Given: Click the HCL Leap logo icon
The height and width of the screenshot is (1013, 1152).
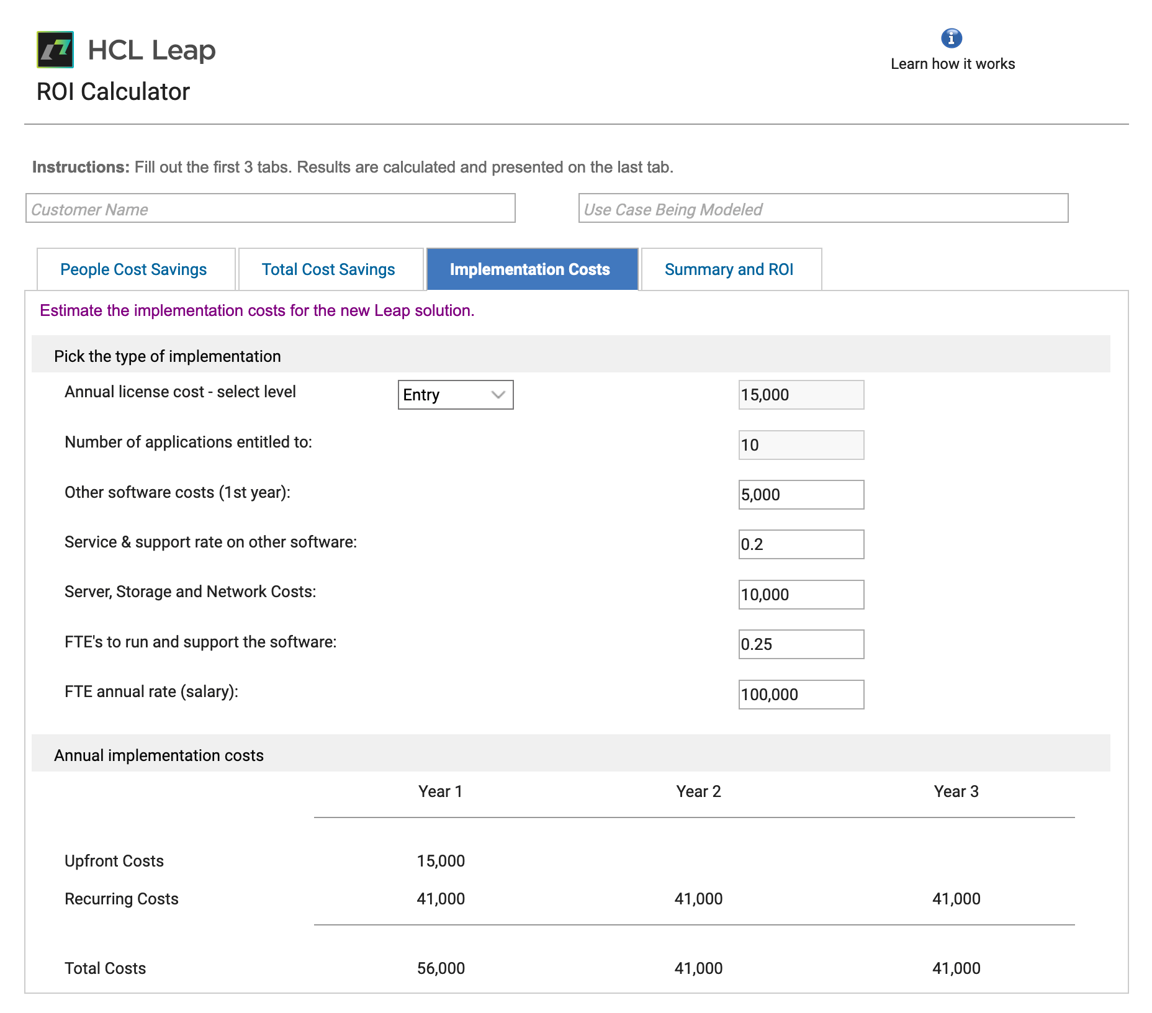Looking at the screenshot, I should (x=55, y=50).
